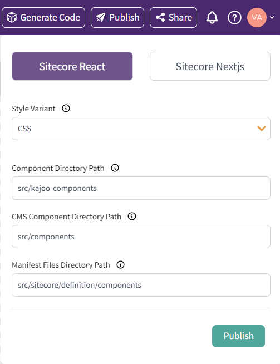Click the src/kajoo-components input field

(x=141, y=188)
